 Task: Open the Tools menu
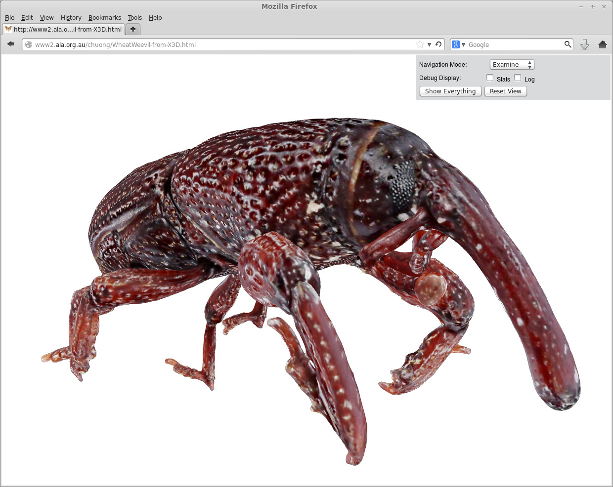tap(134, 17)
